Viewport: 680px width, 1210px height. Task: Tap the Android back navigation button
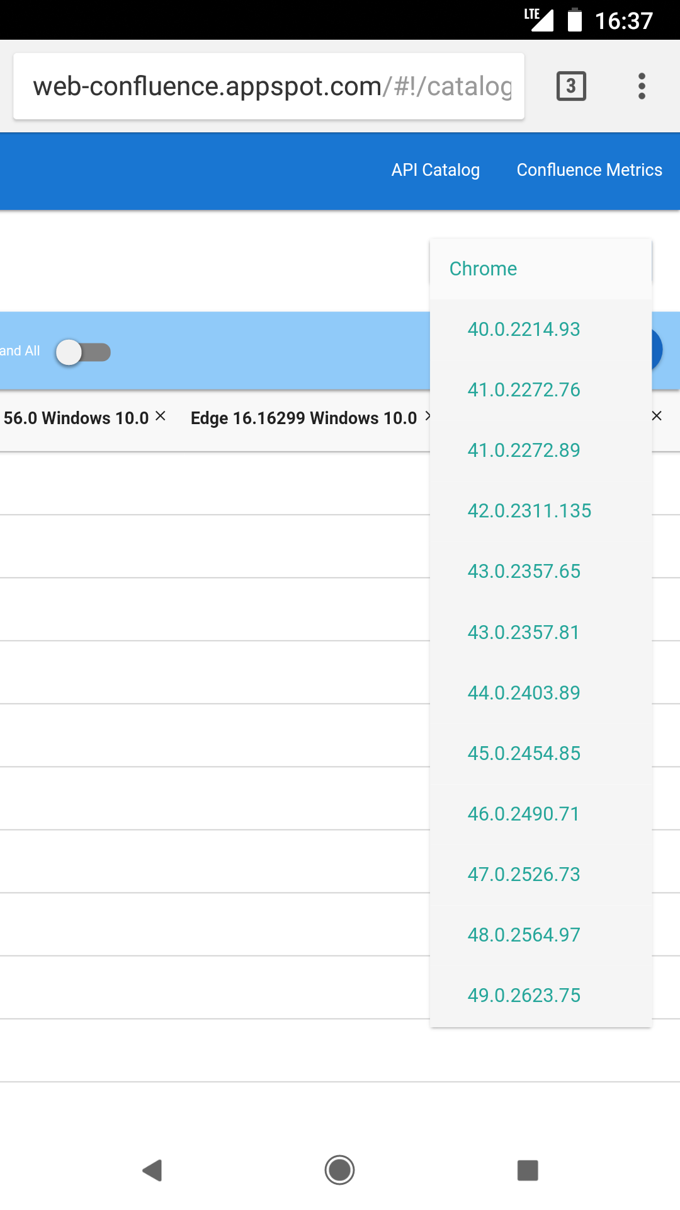(152, 1170)
